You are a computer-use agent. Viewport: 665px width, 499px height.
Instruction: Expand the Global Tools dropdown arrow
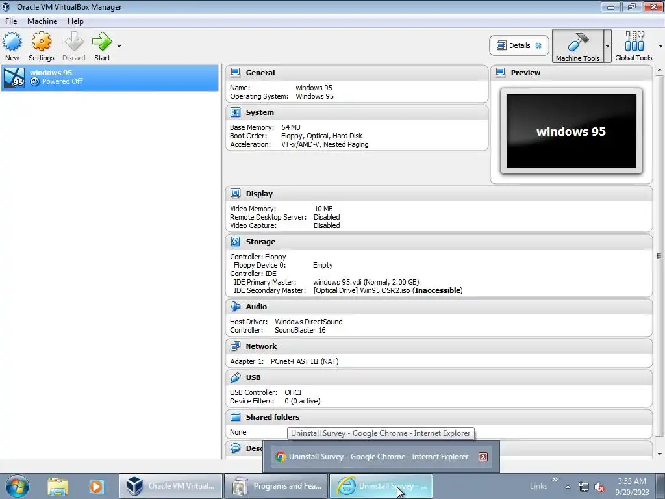pyautogui.click(x=660, y=46)
